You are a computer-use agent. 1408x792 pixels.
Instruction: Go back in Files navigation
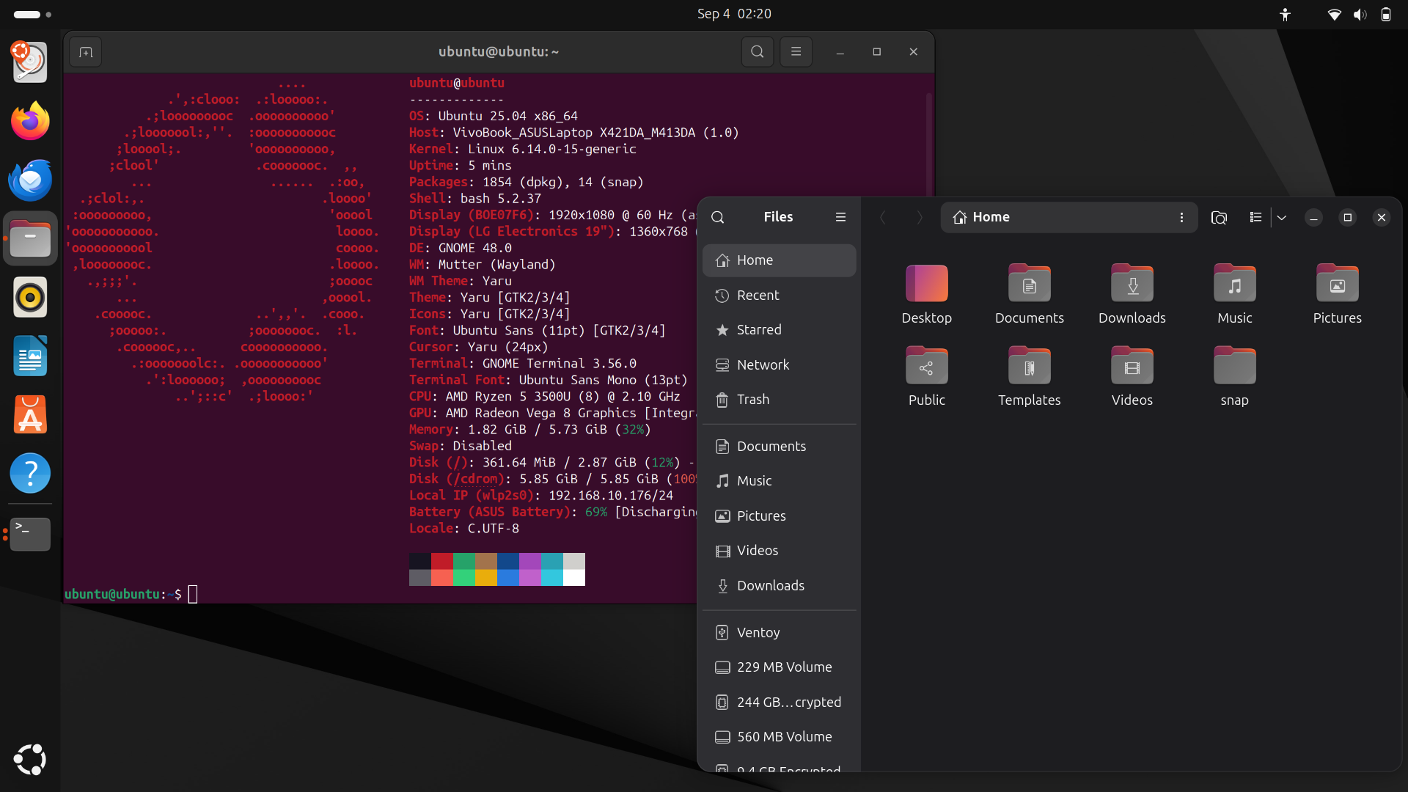click(883, 217)
